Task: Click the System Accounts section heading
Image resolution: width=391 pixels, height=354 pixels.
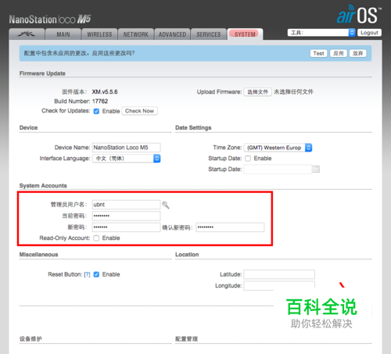Action: point(43,185)
